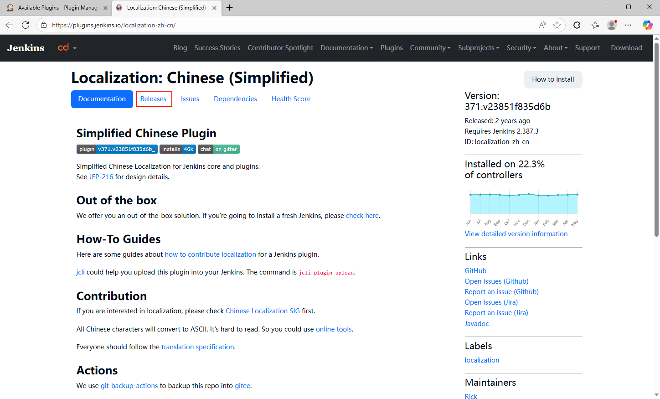Open 'Open issues (Github)' link
660x399 pixels.
pos(496,281)
